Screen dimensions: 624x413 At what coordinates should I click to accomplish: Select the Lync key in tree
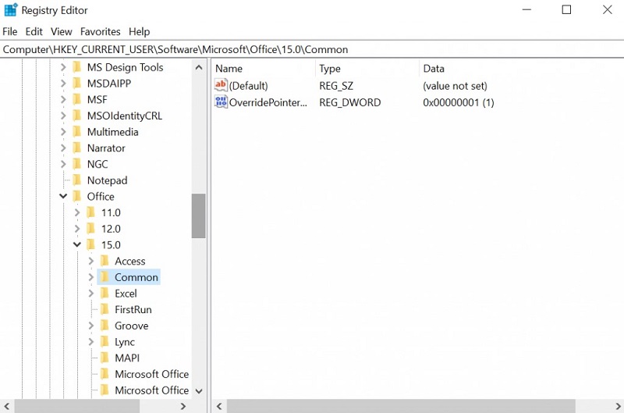[x=124, y=342]
